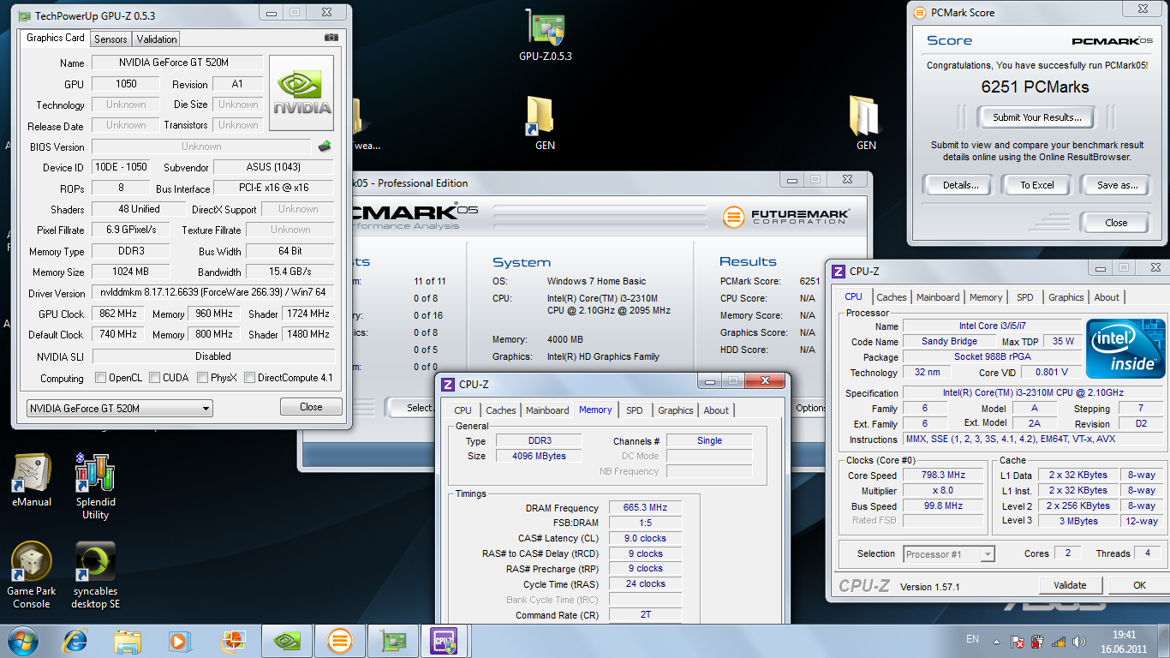Open Game Park Console shortcut

click(32, 576)
